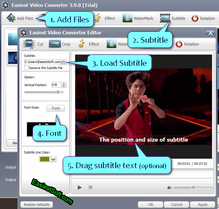
Task: Select Subtitle tool in main window toolbar
Action: tap(173, 18)
